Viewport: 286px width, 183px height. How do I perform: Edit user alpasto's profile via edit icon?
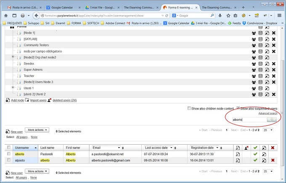[x=264, y=160]
